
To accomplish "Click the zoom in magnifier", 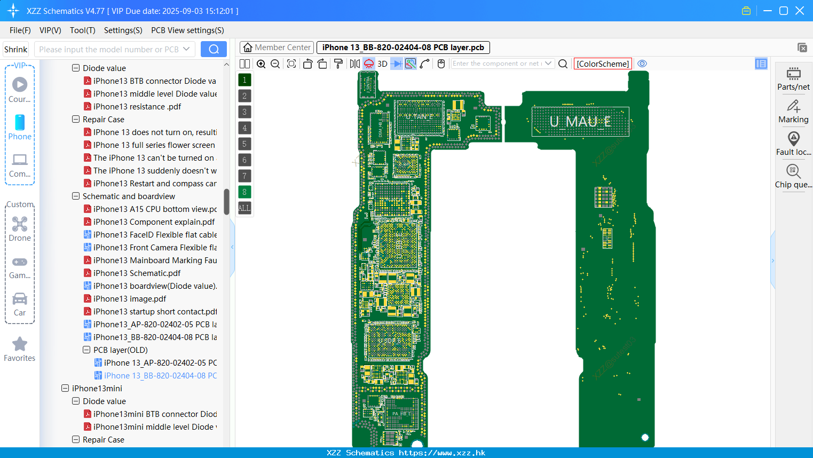I will click(x=261, y=64).
